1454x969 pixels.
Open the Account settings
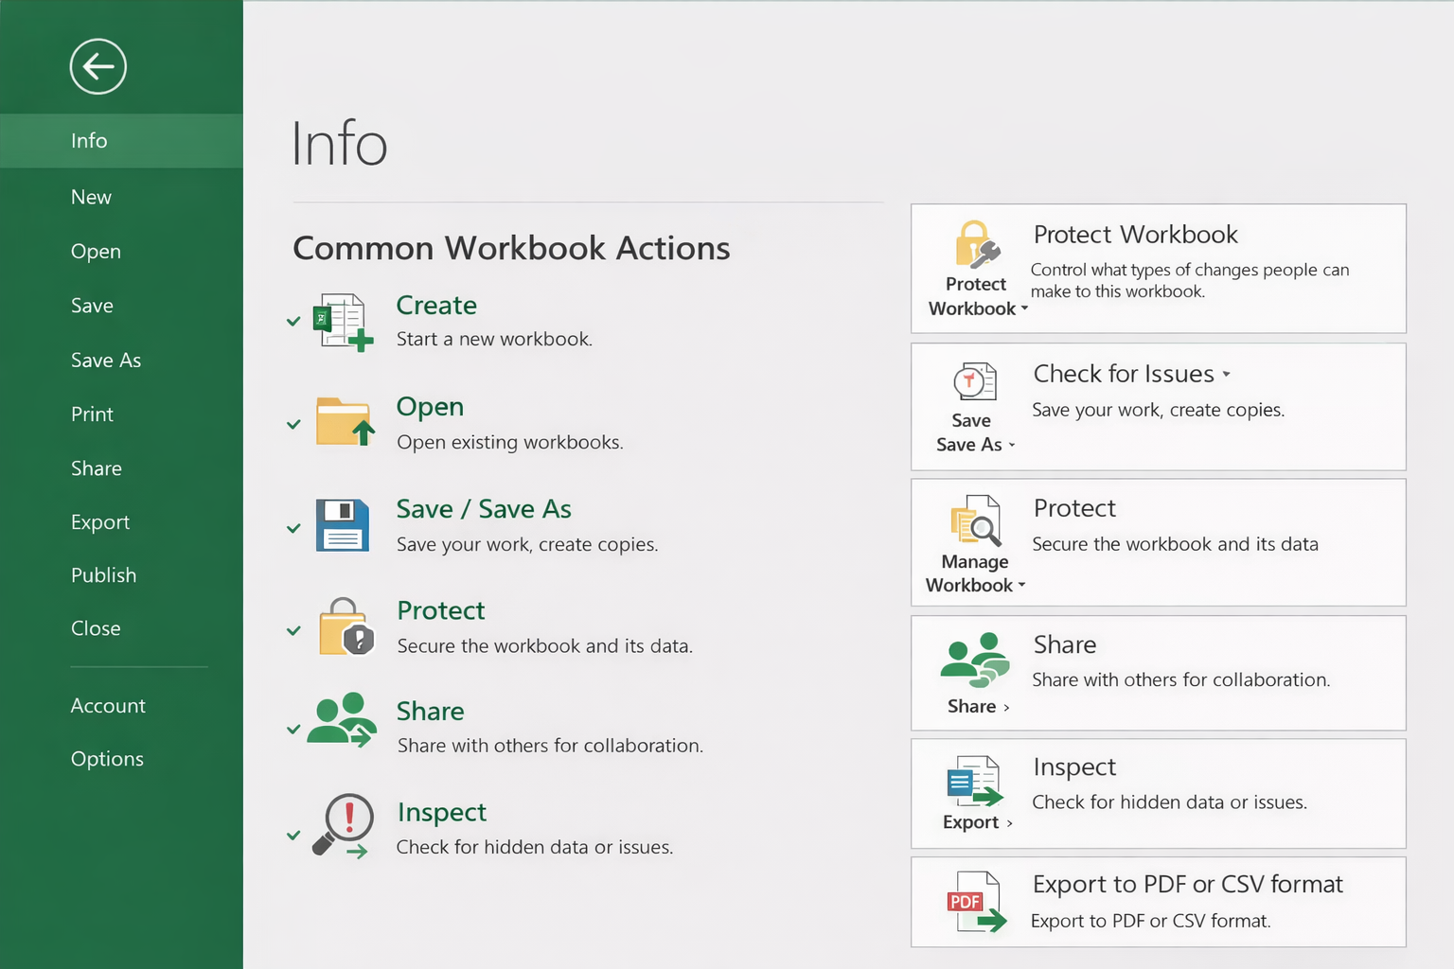coord(108,705)
